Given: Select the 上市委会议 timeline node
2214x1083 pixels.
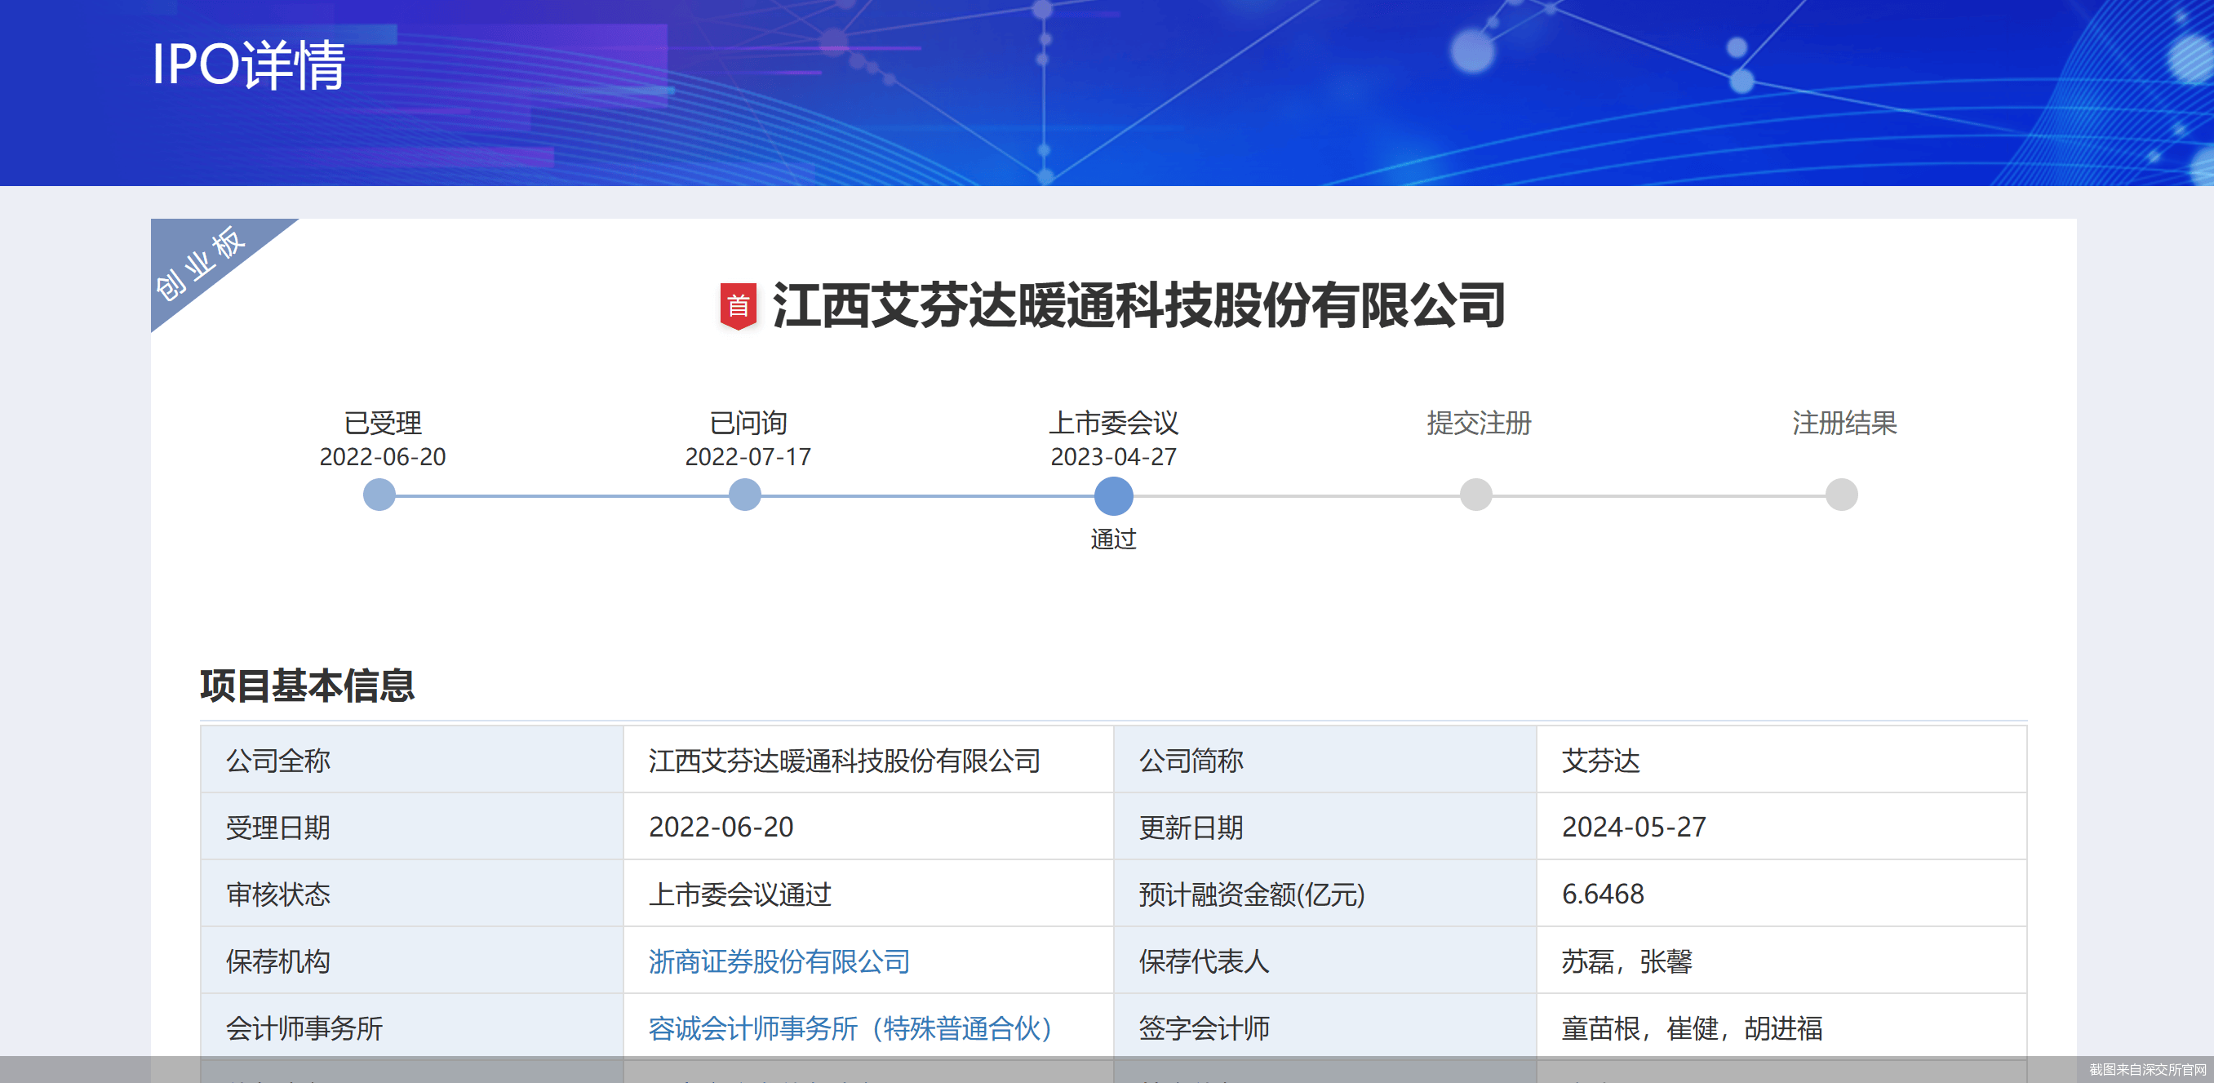Looking at the screenshot, I should 1113,495.
